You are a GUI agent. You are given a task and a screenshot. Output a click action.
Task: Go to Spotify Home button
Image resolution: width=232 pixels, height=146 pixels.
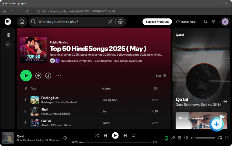point(22,22)
